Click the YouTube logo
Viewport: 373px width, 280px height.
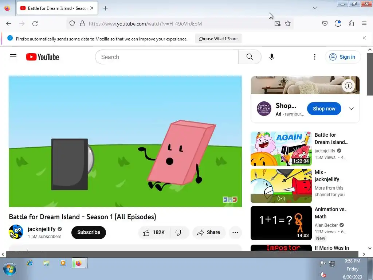click(x=43, y=57)
